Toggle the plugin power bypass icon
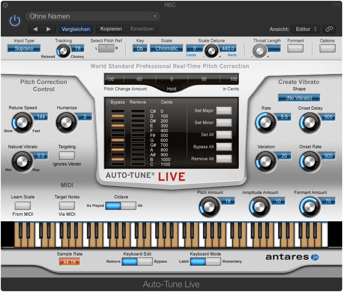Image resolution: width=343 pixels, height=292 pixels. click(x=14, y=21)
